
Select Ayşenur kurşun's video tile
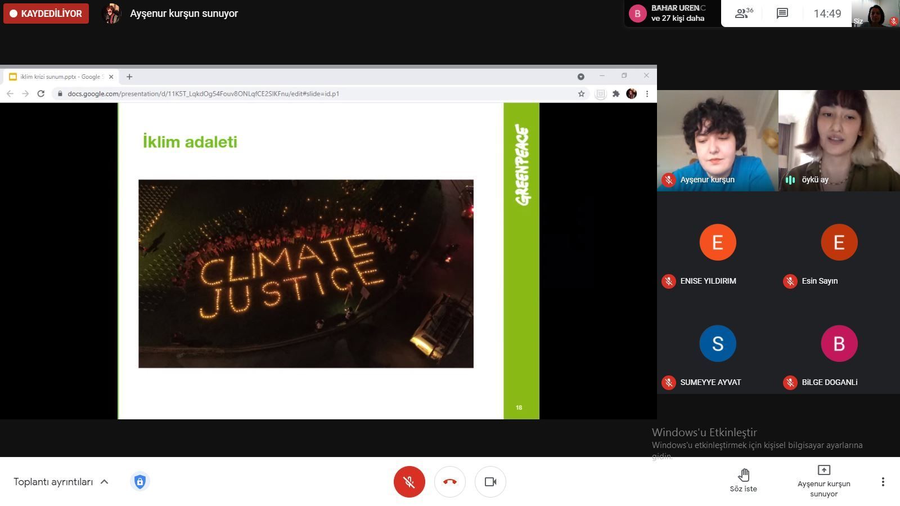(x=717, y=140)
